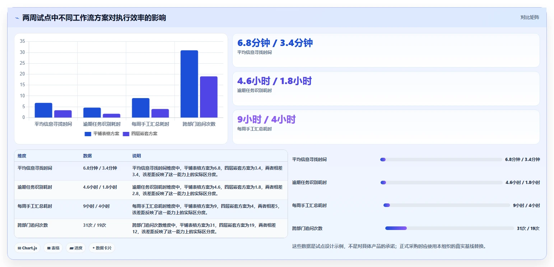Click the 每周手工汇总耗时 progress bar
554x267 pixels.
coord(447,205)
